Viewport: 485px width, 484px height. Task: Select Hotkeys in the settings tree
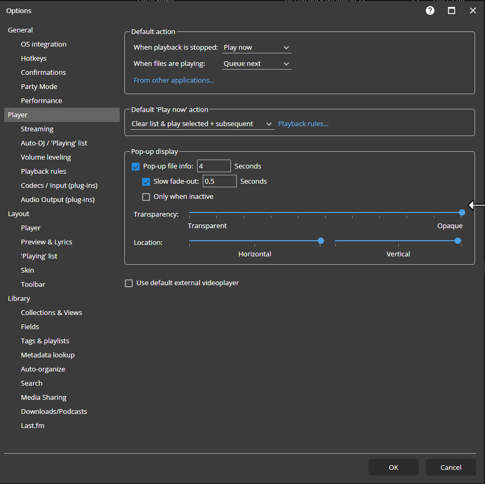pyautogui.click(x=33, y=59)
